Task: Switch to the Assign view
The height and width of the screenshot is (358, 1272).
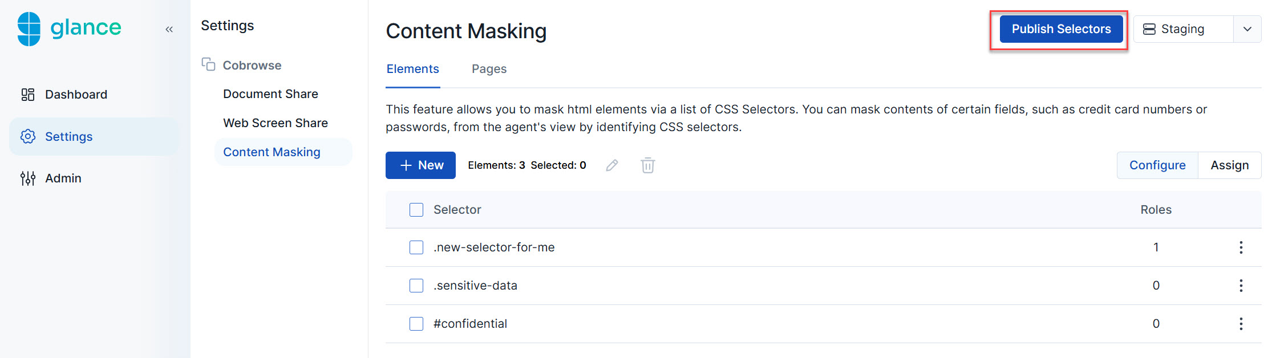Action: (1229, 165)
